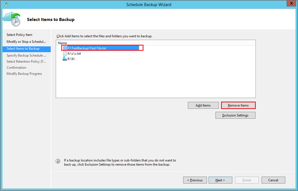
Task: Click Add Items to choose files
Action: tap(203, 105)
